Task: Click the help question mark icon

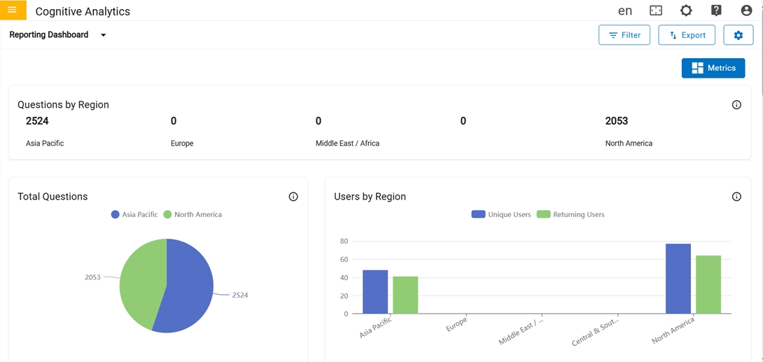Action: (x=716, y=11)
